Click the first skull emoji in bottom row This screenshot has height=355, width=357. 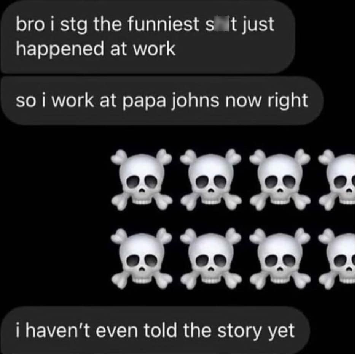click(x=141, y=259)
